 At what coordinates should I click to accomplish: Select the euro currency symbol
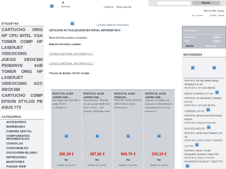[x=63, y=2]
